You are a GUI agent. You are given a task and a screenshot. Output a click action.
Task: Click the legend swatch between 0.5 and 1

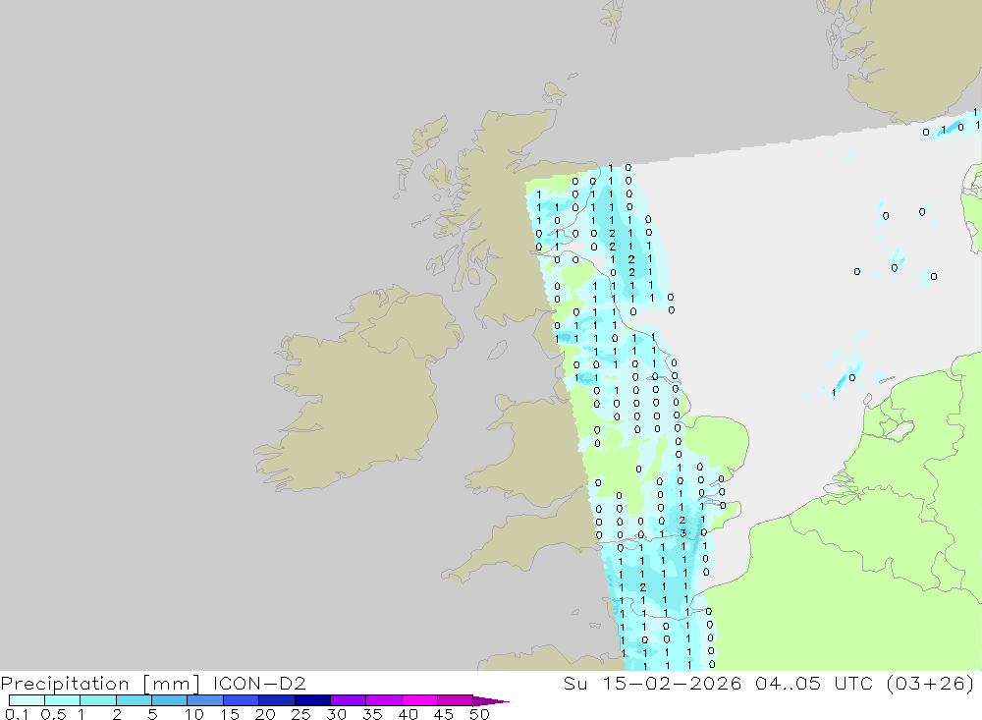pyautogui.click(x=62, y=700)
